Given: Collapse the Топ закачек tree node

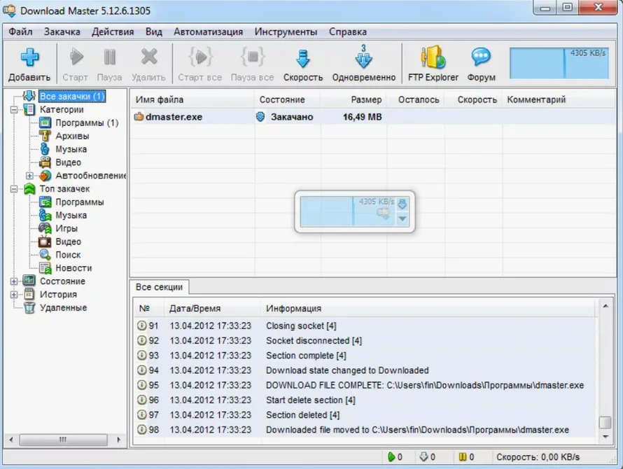Looking at the screenshot, I should (x=14, y=189).
